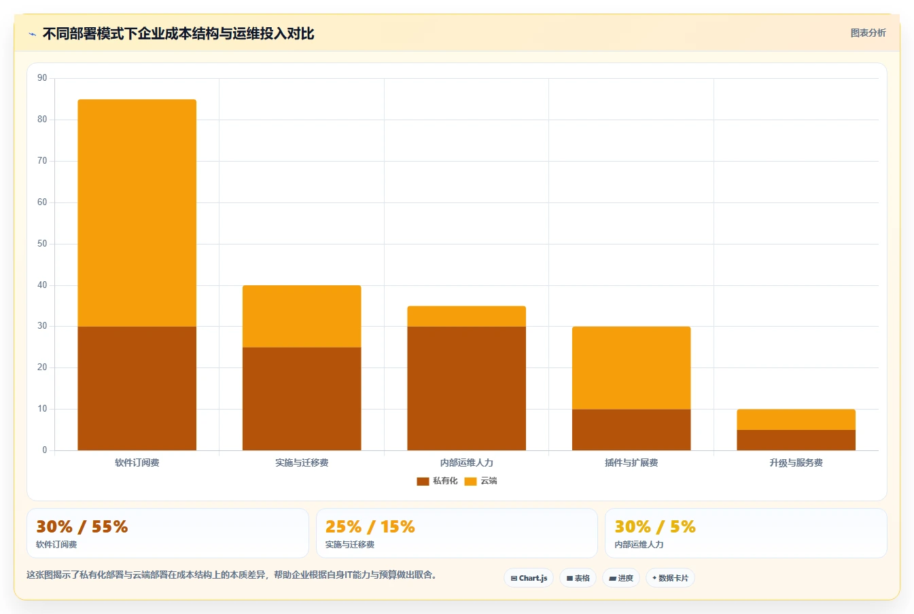
Task: Click the 私有化 segment of 软件订阅费 bar
Action: pyautogui.click(x=137, y=389)
